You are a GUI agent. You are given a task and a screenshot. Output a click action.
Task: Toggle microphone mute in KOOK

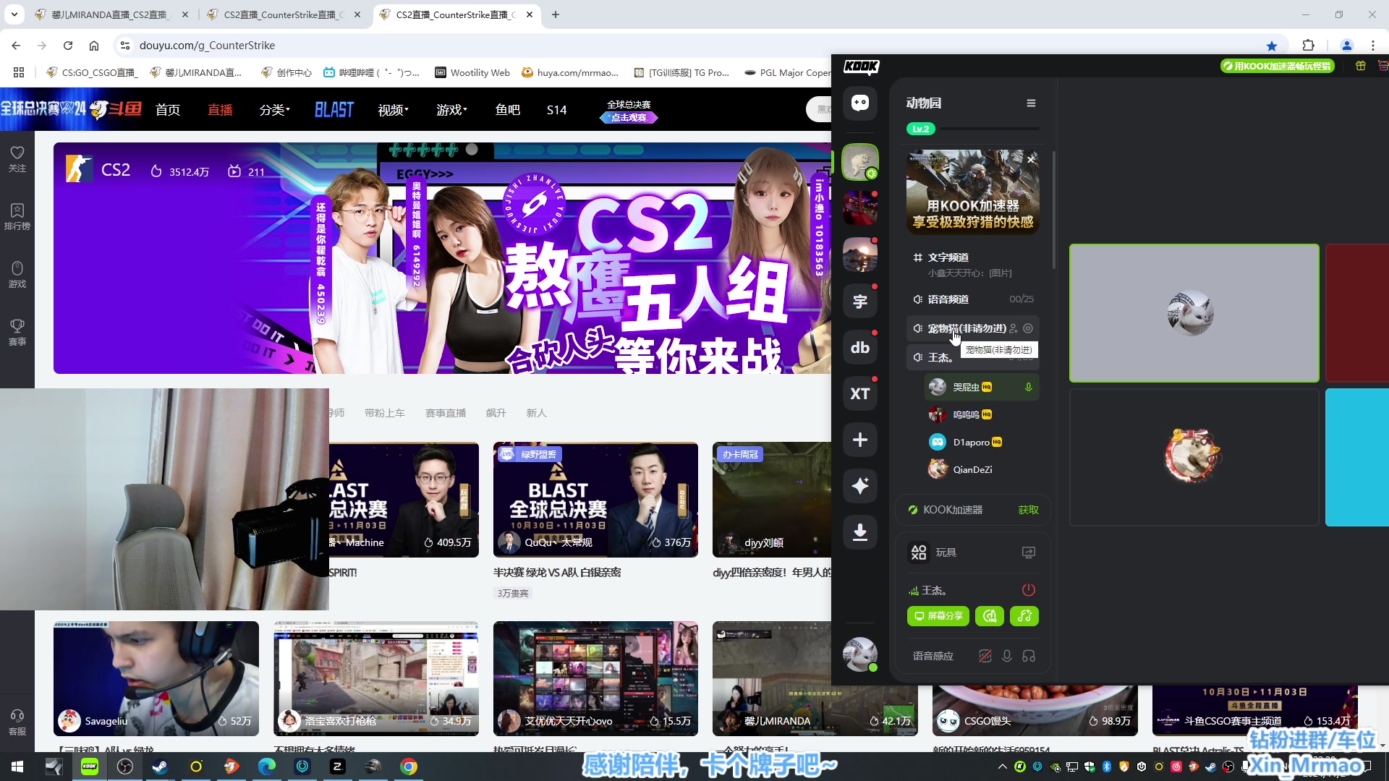(1006, 656)
